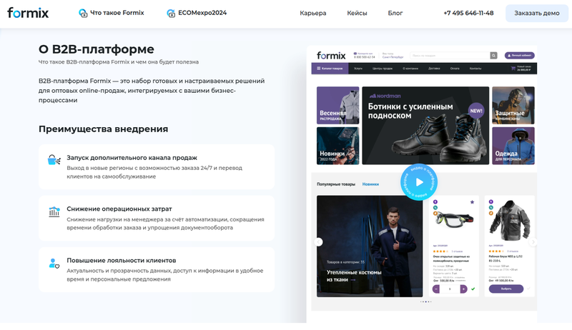
Task: Click the 'Заказать демо' button
Action: point(537,13)
